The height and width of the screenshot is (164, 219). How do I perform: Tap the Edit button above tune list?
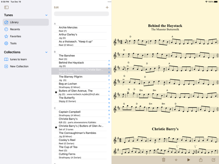56,8
